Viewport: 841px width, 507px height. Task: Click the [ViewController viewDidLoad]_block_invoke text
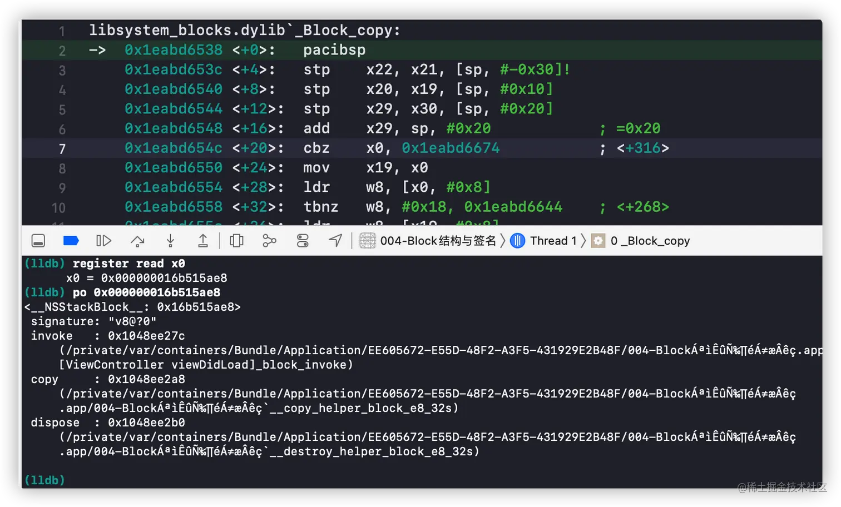(202, 365)
